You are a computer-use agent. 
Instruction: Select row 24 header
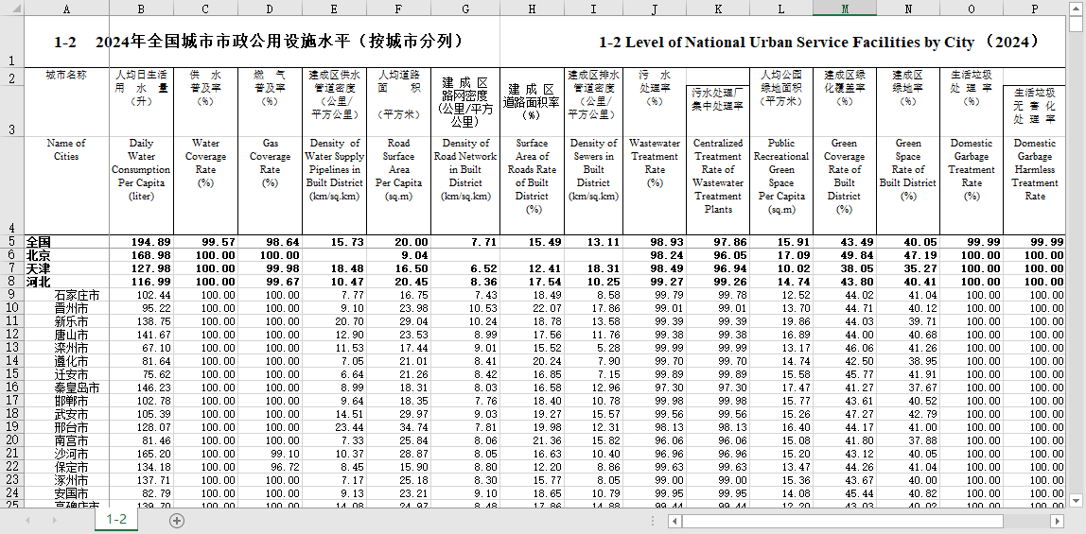click(x=11, y=491)
